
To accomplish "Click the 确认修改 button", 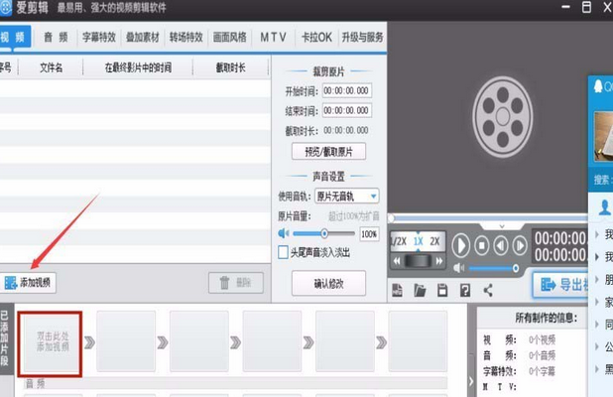I will [x=328, y=283].
